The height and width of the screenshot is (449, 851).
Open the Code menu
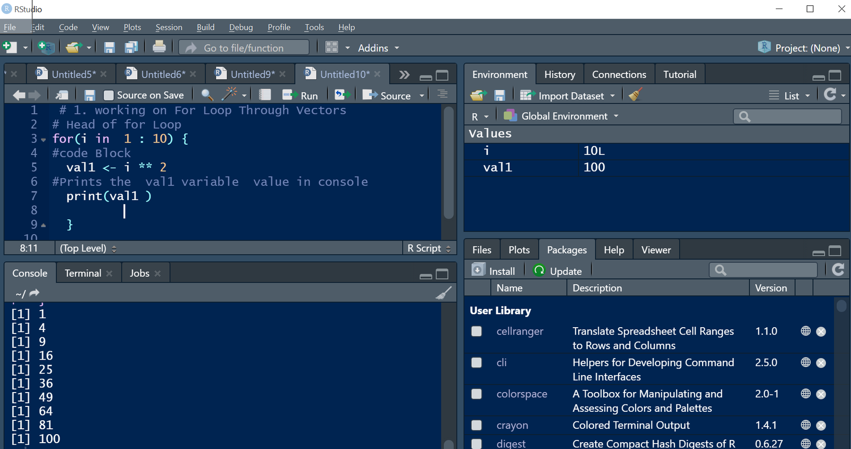(68, 27)
